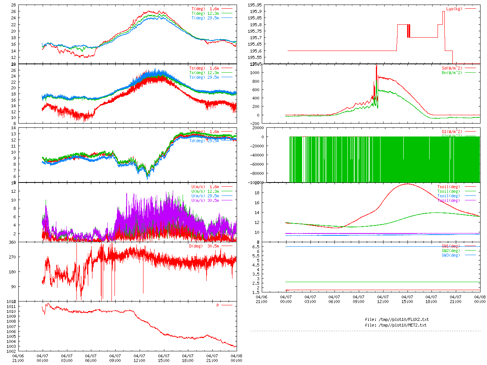Click the green "Rn(W/m^2)" legend label
This screenshot has height=365, width=487.
tap(452, 73)
